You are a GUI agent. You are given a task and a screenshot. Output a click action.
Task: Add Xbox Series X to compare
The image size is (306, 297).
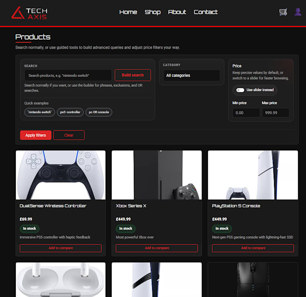coord(157,248)
